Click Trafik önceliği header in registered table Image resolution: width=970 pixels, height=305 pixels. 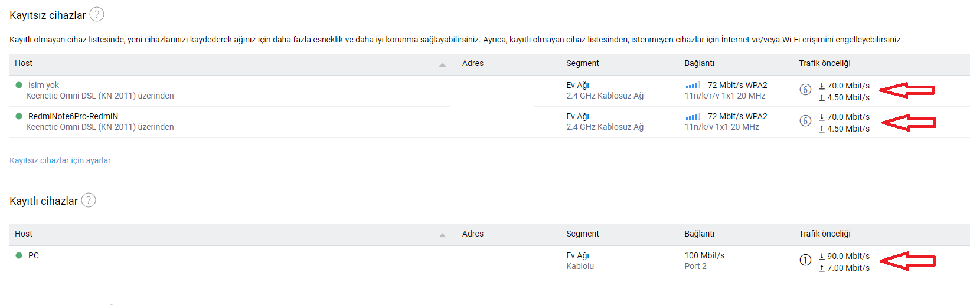[824, 234]
